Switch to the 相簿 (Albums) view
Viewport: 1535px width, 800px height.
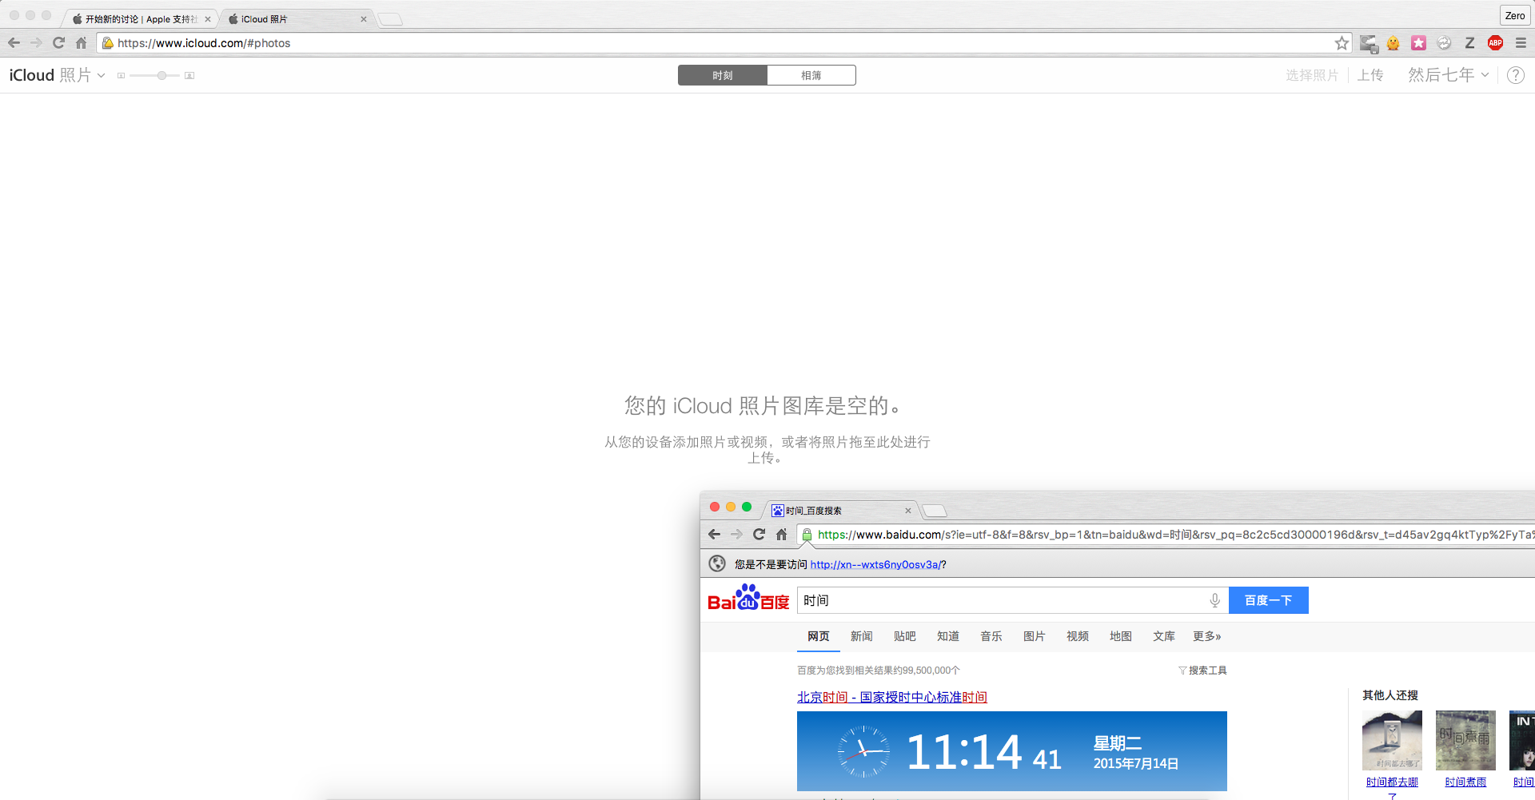coord(811,75)
